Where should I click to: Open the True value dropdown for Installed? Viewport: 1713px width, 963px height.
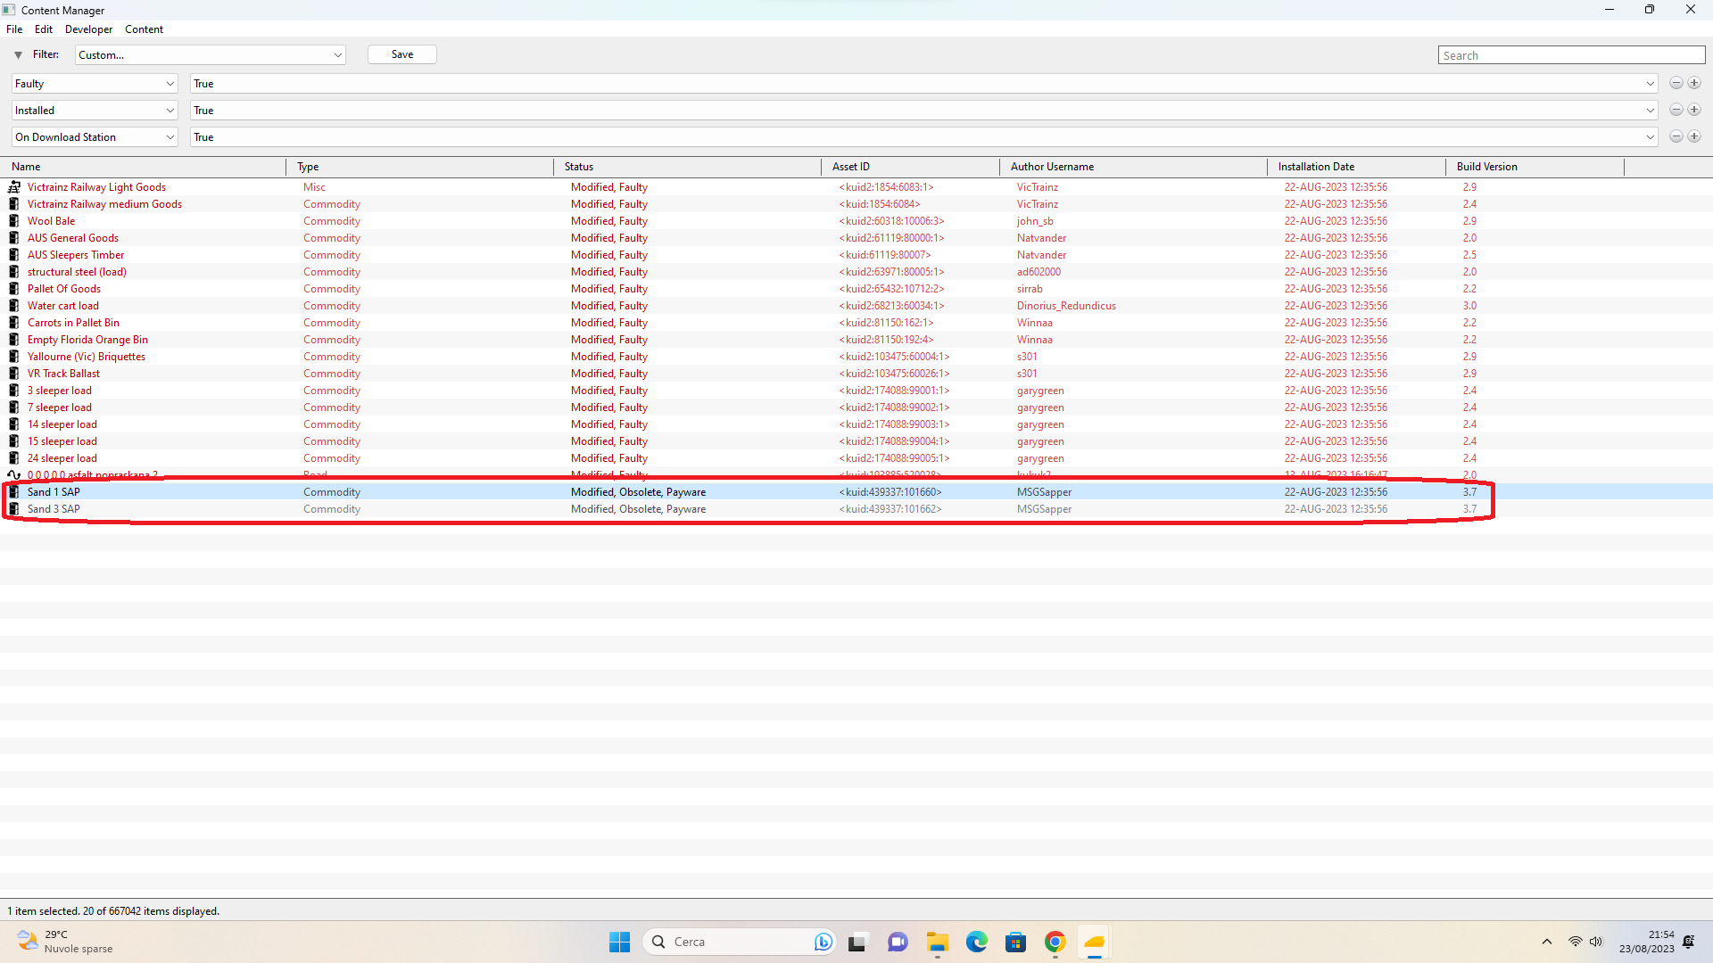[923, 111]
